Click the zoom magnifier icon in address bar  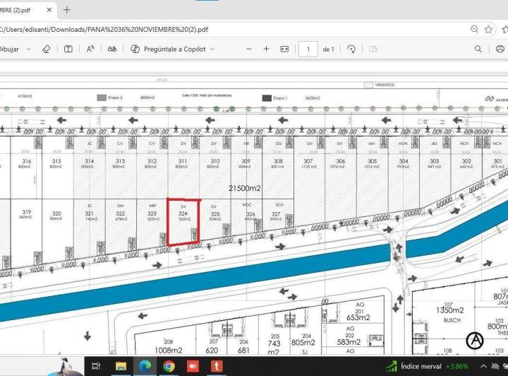(x=474, y=29)
